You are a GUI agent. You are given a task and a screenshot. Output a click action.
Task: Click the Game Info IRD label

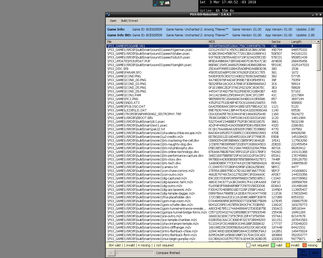pos(119,35)
